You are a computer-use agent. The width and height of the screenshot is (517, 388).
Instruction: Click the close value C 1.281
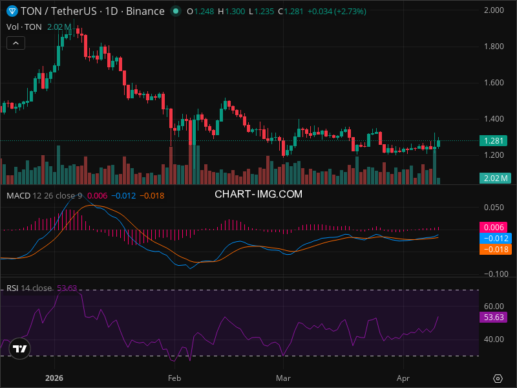tap(290, 12)
